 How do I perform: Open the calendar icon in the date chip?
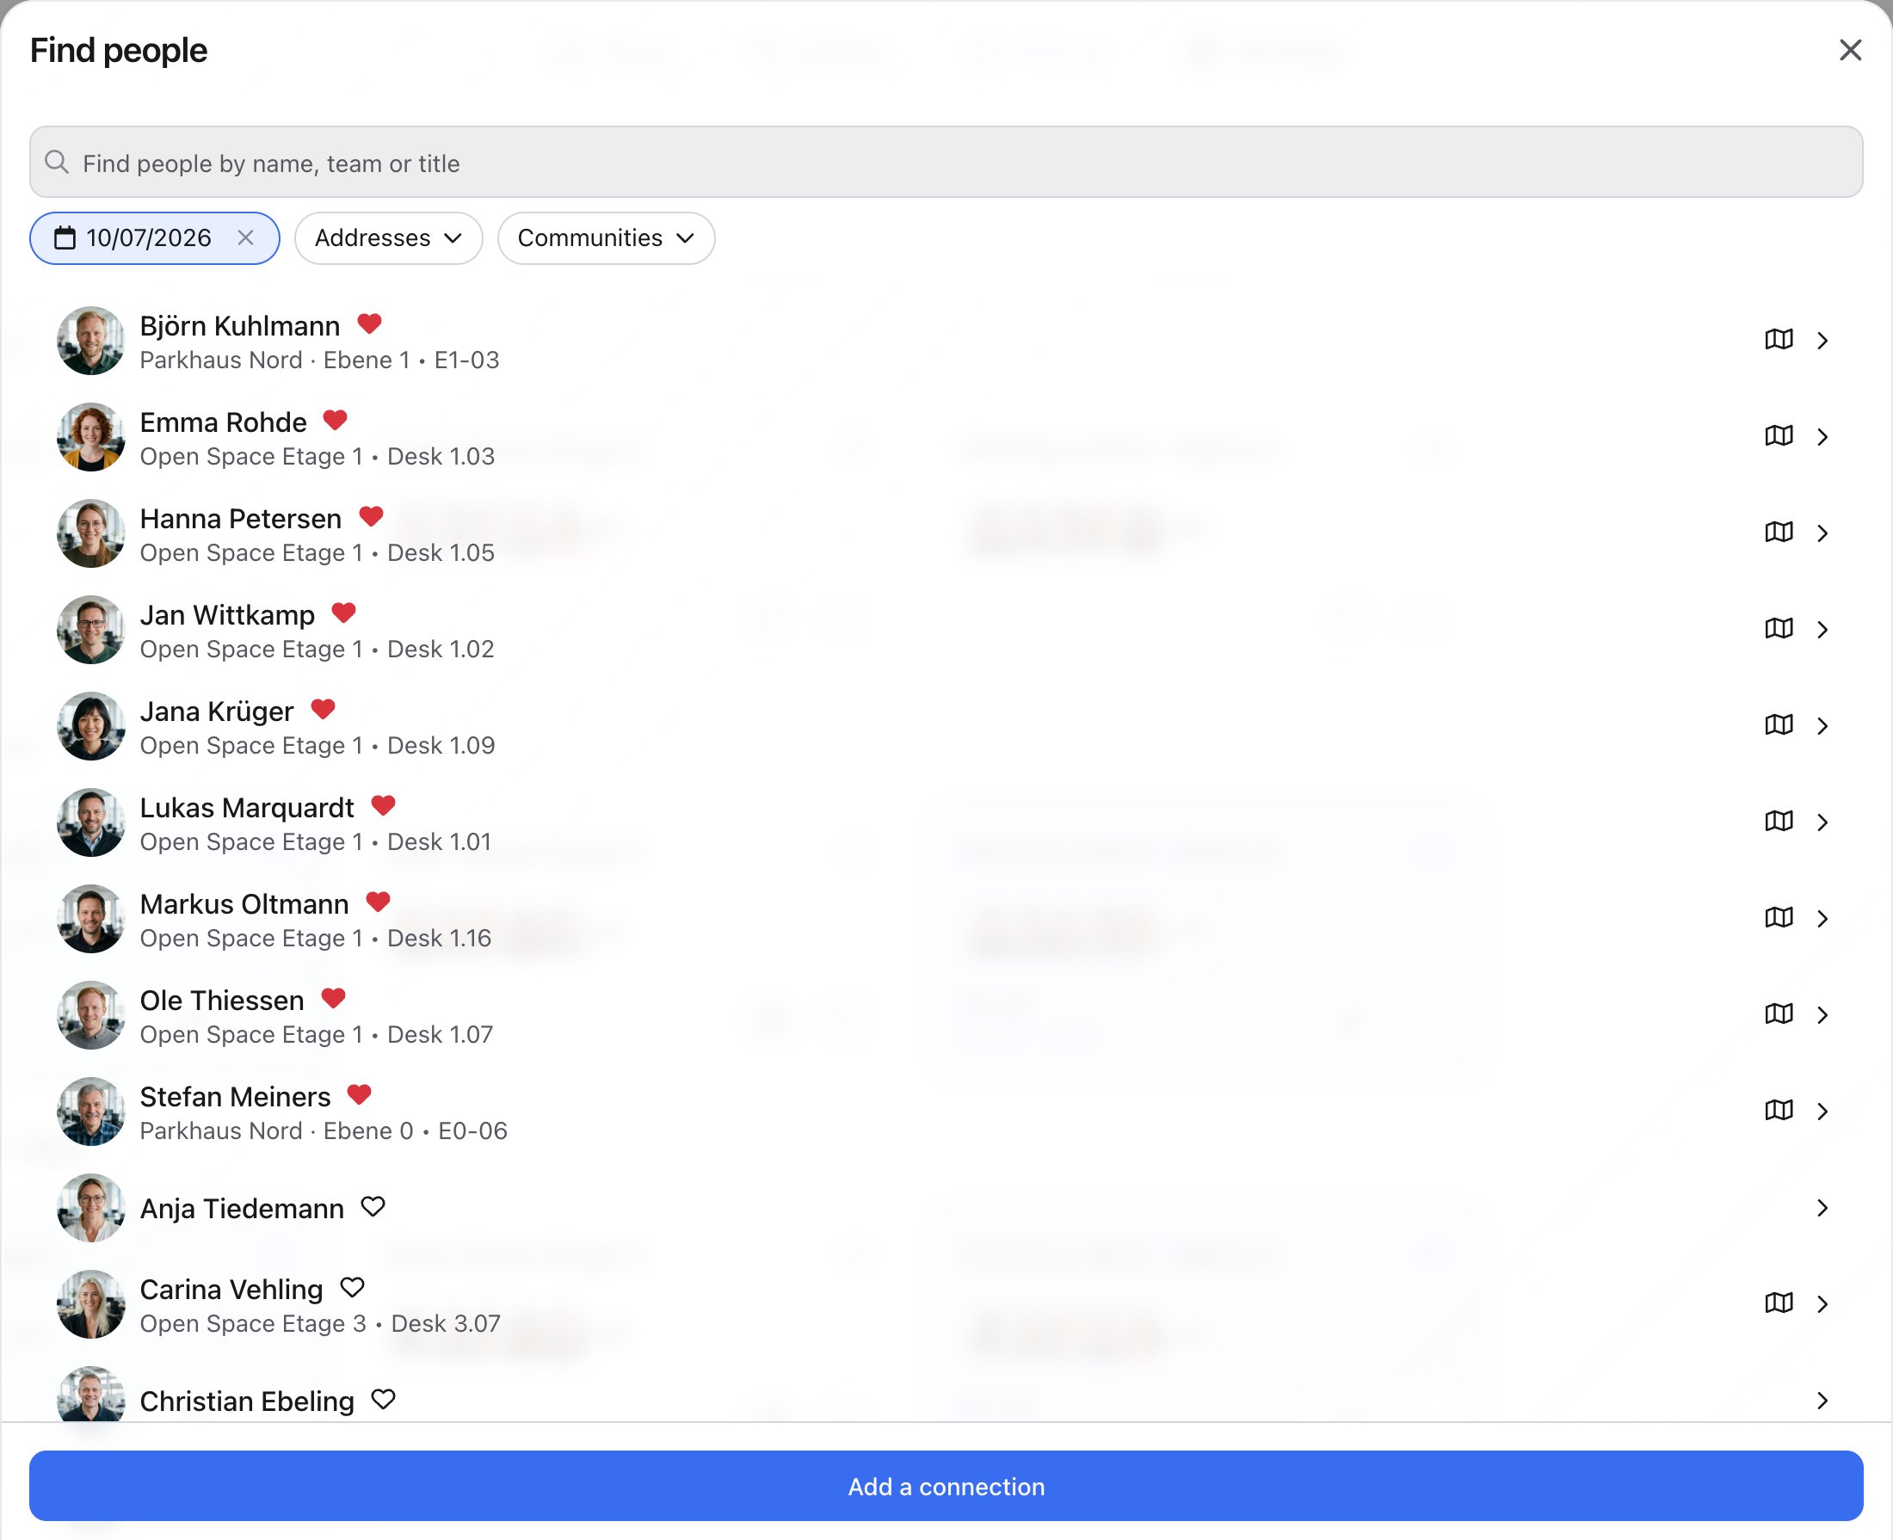click(65, 237)
